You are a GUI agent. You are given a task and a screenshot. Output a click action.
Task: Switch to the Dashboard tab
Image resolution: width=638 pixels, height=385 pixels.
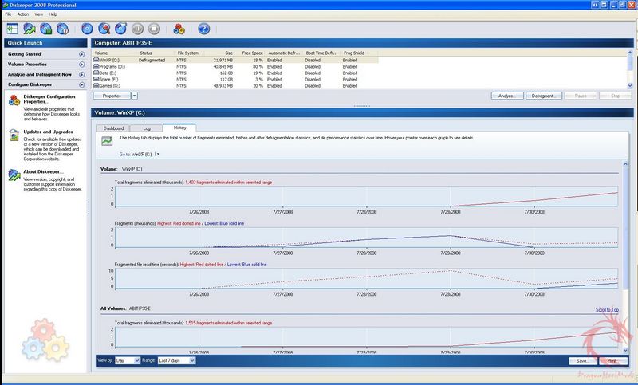(113, 128)
